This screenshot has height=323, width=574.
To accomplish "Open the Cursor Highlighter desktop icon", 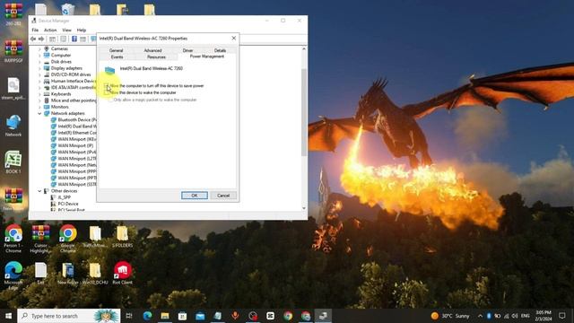I will click(40, 239).
